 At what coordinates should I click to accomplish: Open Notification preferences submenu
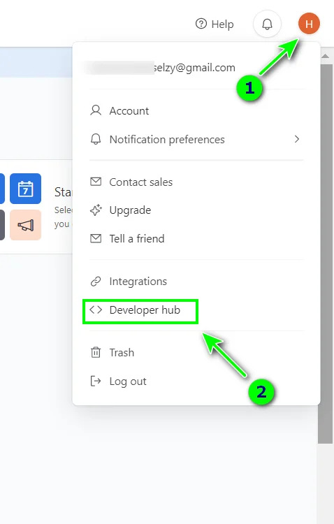196,139
